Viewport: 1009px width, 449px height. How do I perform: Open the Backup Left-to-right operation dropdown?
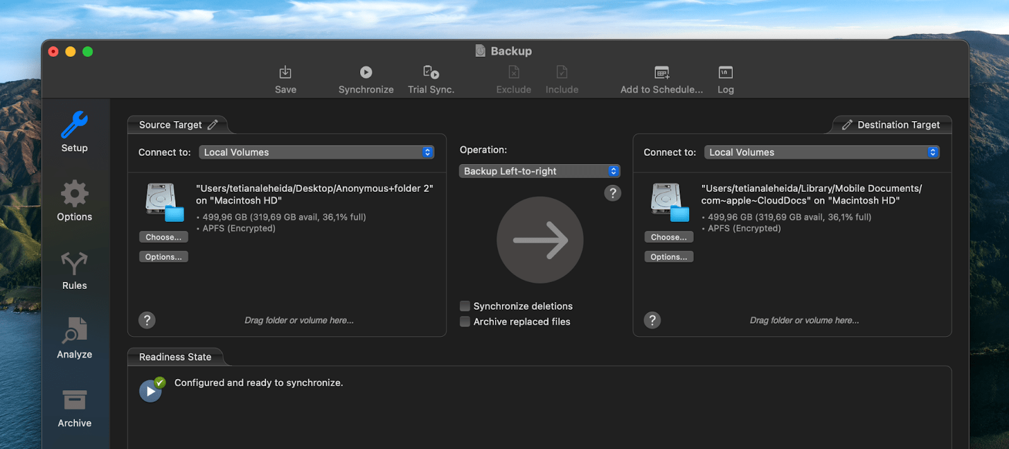pos(539,171)
